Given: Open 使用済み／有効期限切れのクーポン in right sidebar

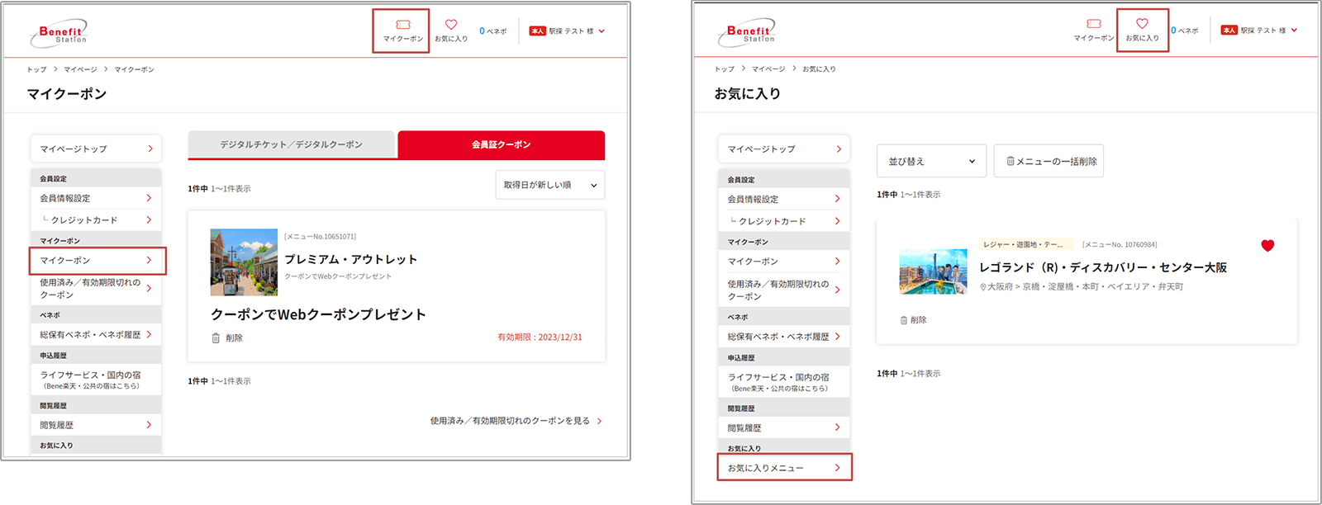Looking at the screenshot, I should click(x=784, y=290).
